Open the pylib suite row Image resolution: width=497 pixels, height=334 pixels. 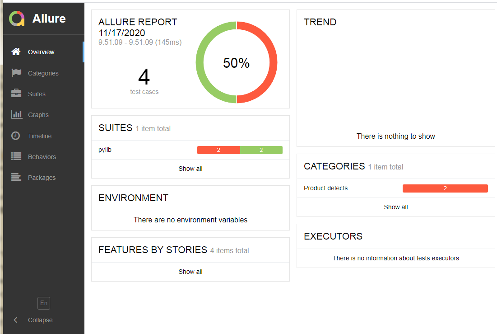tap(190, 150)
